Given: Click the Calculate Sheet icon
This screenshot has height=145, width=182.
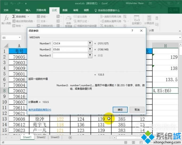Looking at the screenshot, I should click(157, 24).
